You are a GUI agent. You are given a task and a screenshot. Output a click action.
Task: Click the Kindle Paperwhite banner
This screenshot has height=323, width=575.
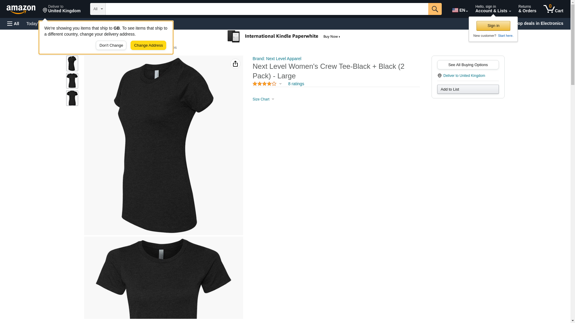[x=284, y=36]
